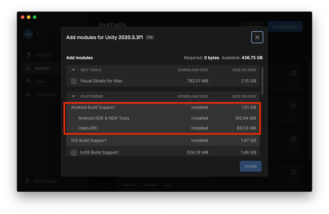This screenshot has width=329, height=214.
Task: Select the "Android Build Support" row label
Action: [93, 107]
